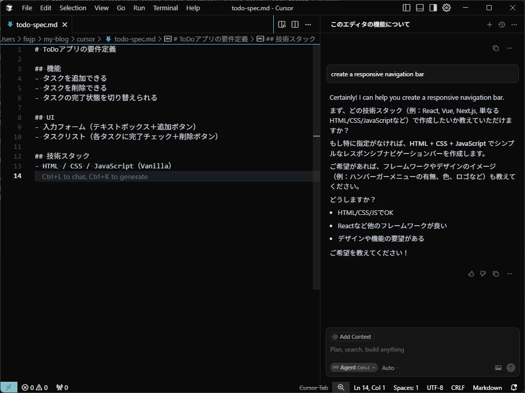Open the Markdown language mode selector
Viewport: 525px width, 393px height.
[487, 387]
